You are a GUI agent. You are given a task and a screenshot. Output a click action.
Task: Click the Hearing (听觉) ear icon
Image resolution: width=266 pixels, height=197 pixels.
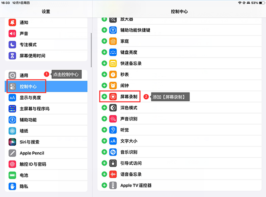tap(113, 130)
